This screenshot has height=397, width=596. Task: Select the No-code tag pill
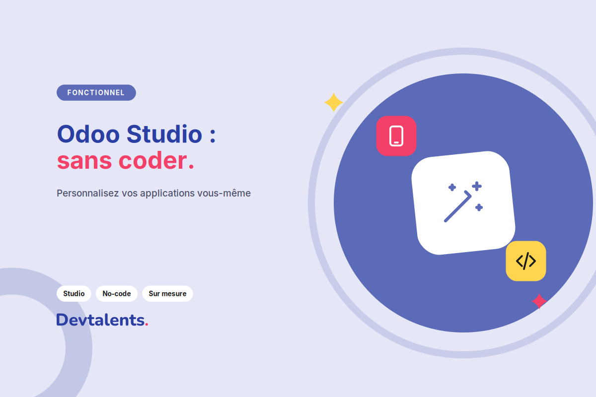click(117, 294)
